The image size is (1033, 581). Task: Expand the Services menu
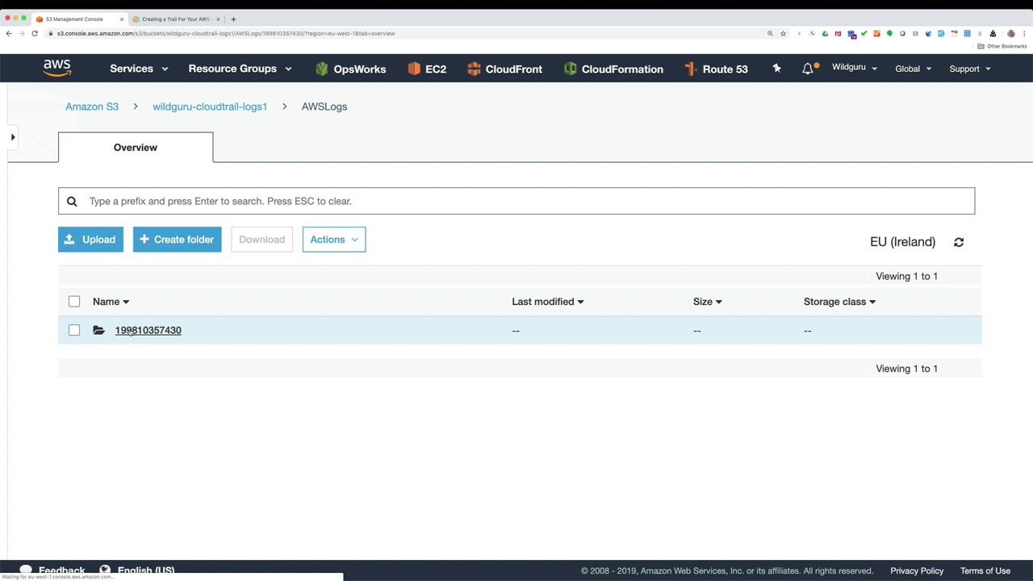point(139,69)
